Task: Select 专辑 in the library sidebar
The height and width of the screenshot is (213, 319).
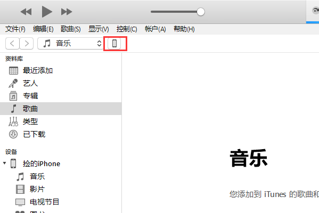Action: point(61,96)
